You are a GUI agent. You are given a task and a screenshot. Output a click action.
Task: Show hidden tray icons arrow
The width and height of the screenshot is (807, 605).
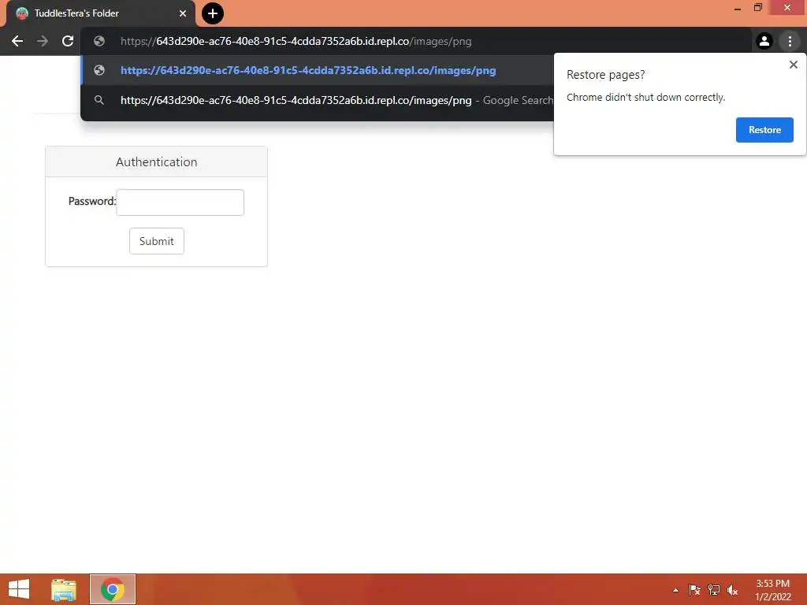click(x=675, y=590)
